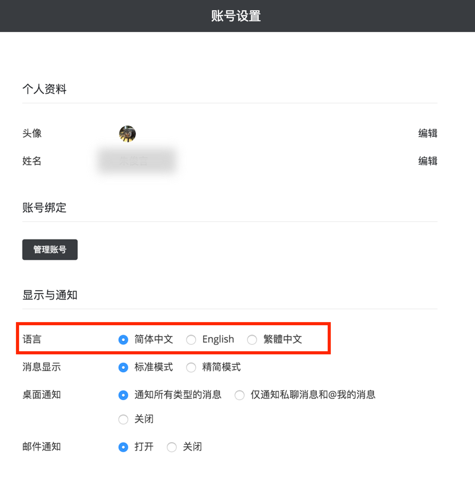Viewport: 475px width, 491px height.
Task: Click the 账号设置 page title
Action: 236,16
